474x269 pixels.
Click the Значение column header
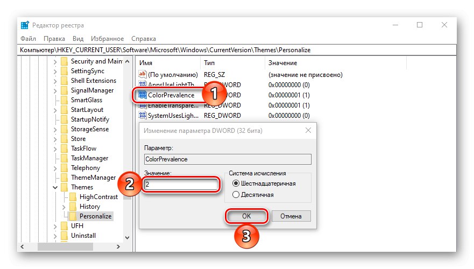[x=336, y=63]
